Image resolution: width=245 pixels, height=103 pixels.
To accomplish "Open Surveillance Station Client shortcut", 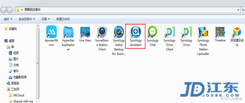I will coord(102,38).
